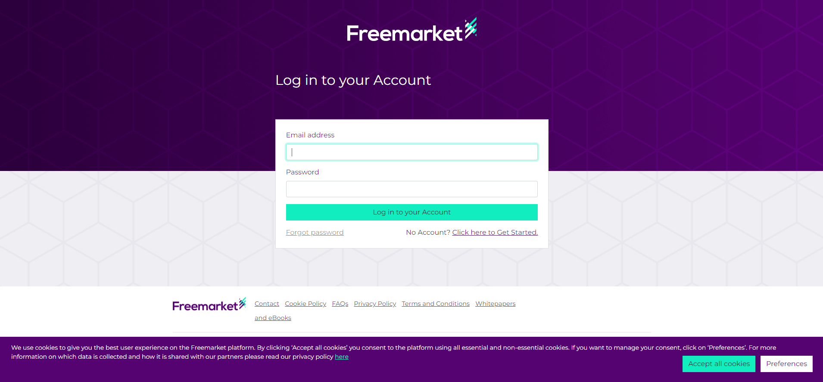
Task: Open the Forgot password link
Action: tap(315, 233)
